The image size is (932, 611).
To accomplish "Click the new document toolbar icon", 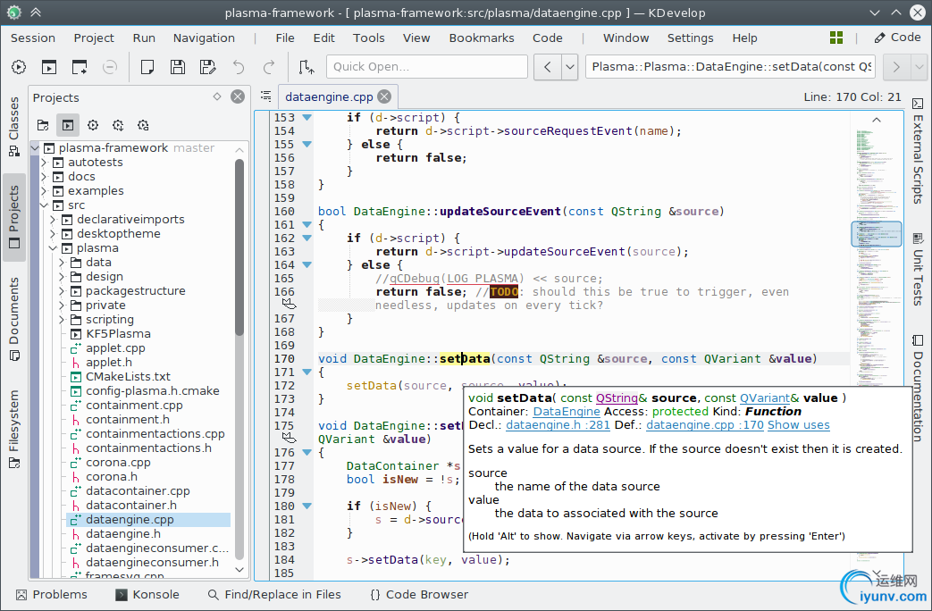I will click(148, 67).
